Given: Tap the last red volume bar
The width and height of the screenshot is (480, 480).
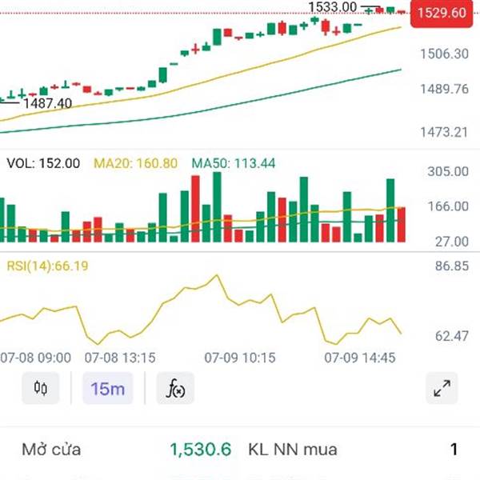Looking at the screenshot, I should click(x=402, y=225).
